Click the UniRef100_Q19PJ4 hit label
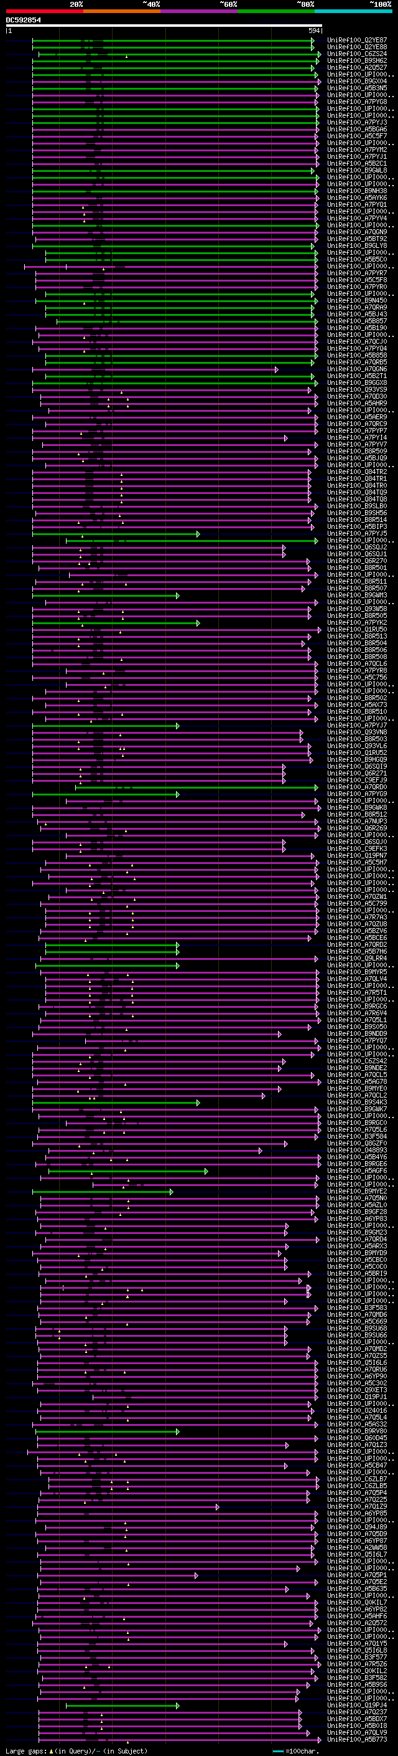398x1756 pixels. [356, 1706]
